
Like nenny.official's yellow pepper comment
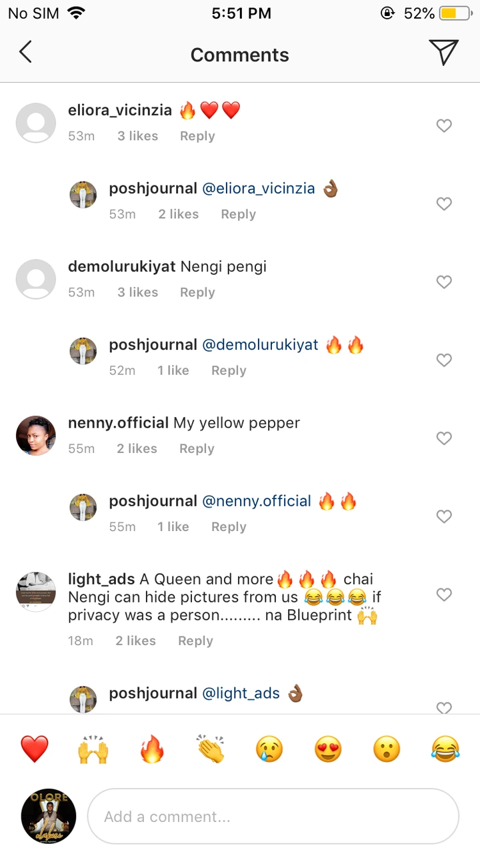pyautogui.click(x=444, y=438)
